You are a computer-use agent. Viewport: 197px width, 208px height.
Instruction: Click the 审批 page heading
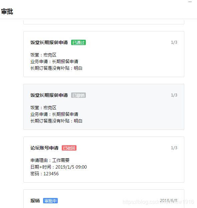[7, 11]
